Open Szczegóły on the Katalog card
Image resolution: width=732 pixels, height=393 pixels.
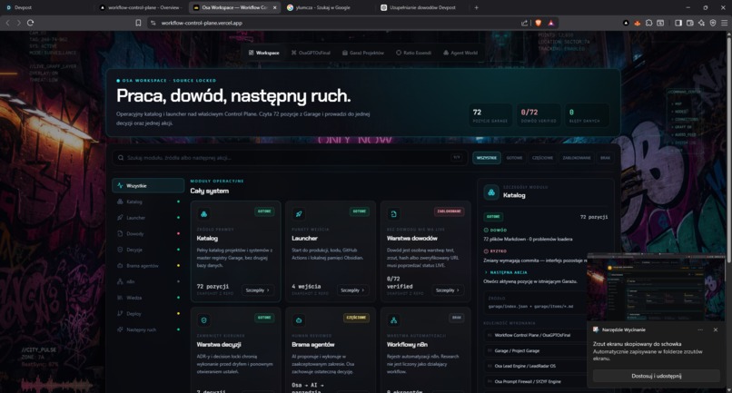coord(258,290)
